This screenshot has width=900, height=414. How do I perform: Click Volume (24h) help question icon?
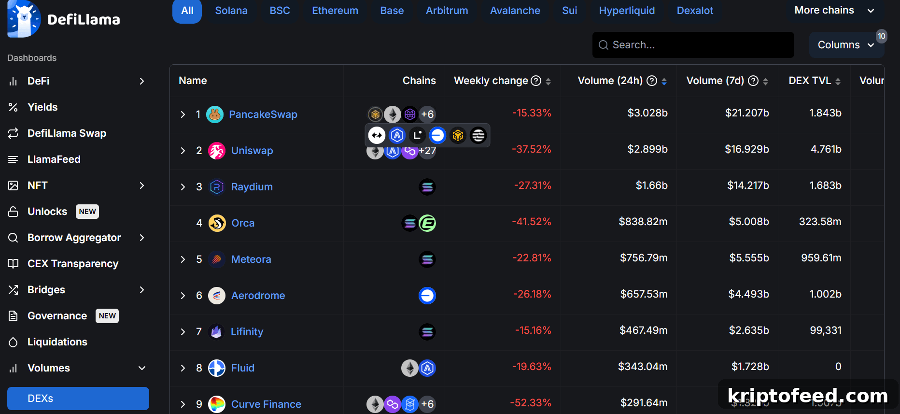(652, 81)
